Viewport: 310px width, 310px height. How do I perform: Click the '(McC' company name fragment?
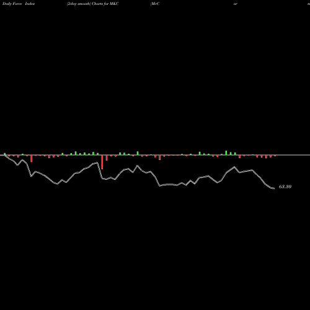tap(155, 4)
